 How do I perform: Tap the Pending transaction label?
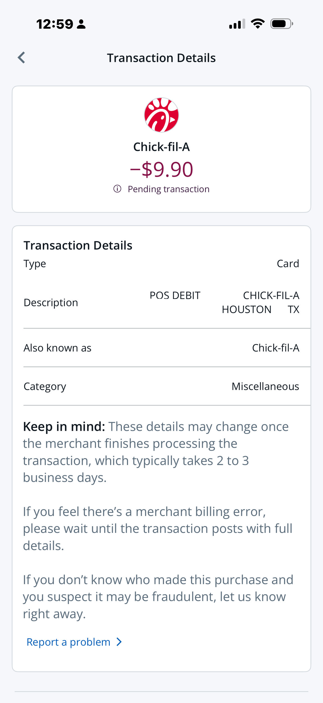coord(169,189)
